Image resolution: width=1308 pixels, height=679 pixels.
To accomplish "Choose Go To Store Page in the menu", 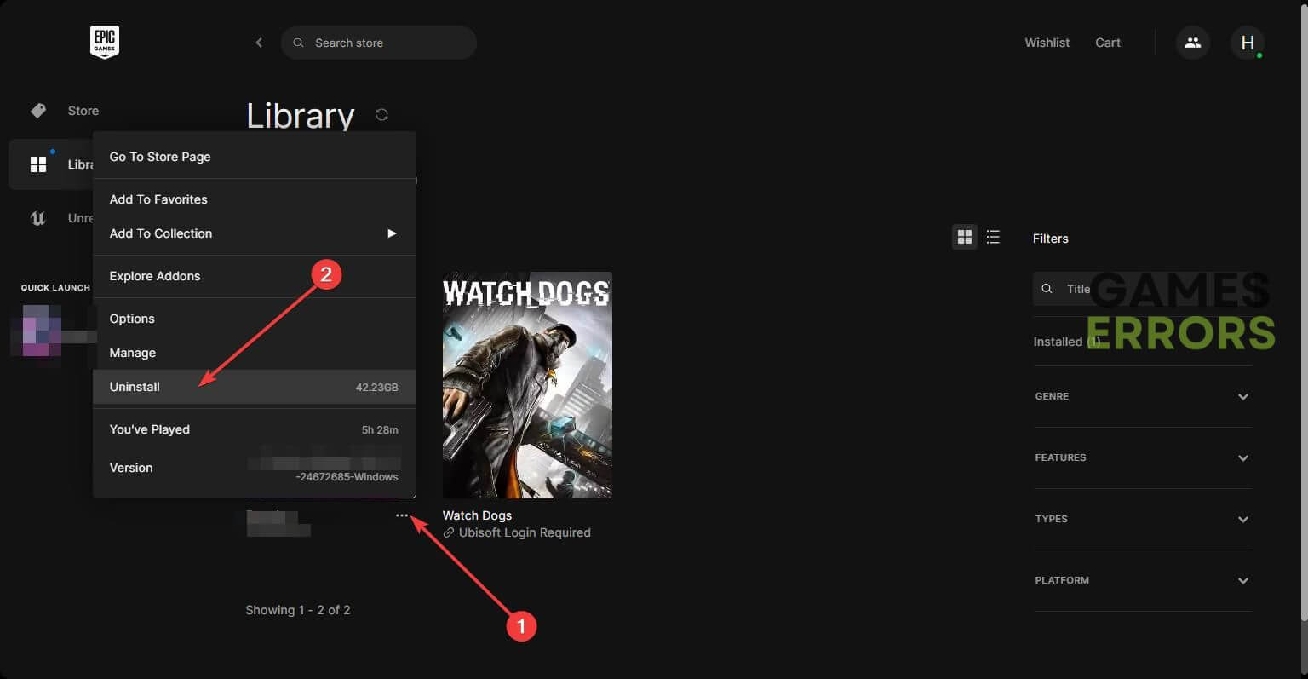I will pyautogui.click(x=160, y=157).
